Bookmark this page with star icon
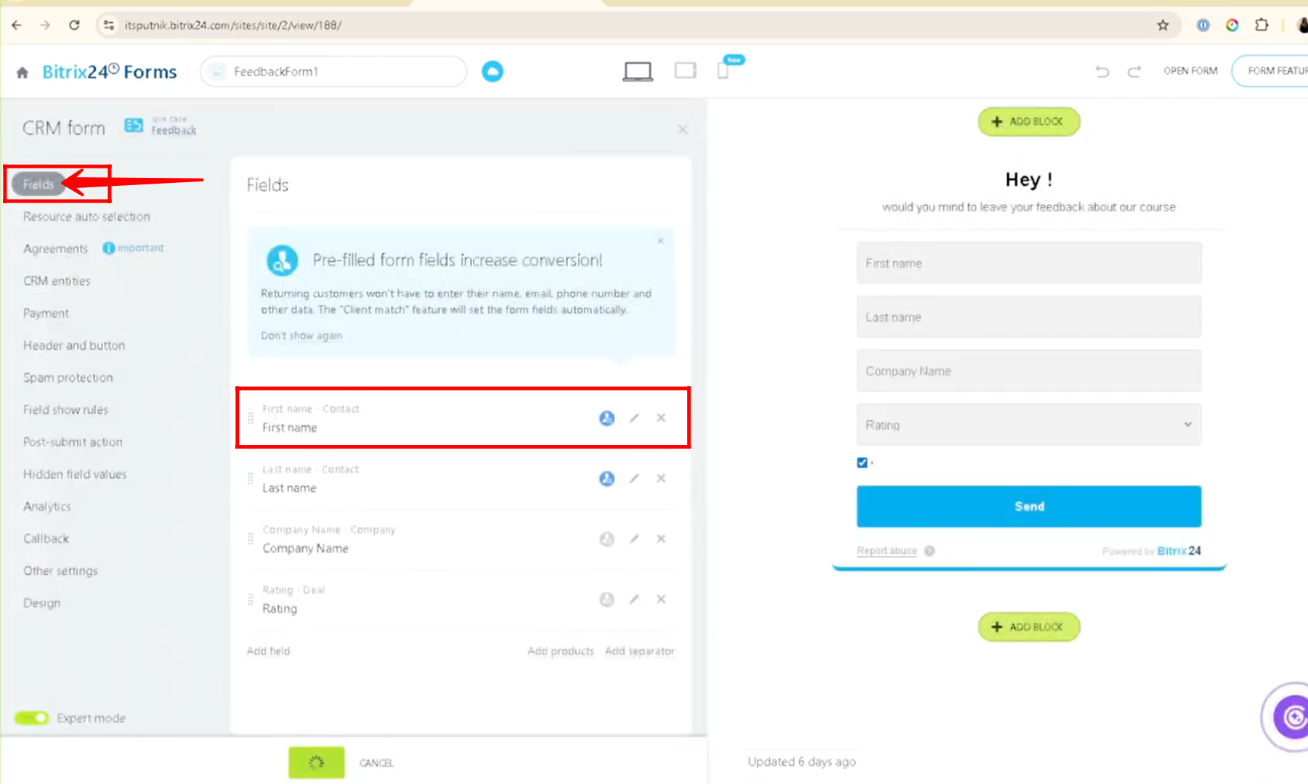 click(x=1163, y=25)
